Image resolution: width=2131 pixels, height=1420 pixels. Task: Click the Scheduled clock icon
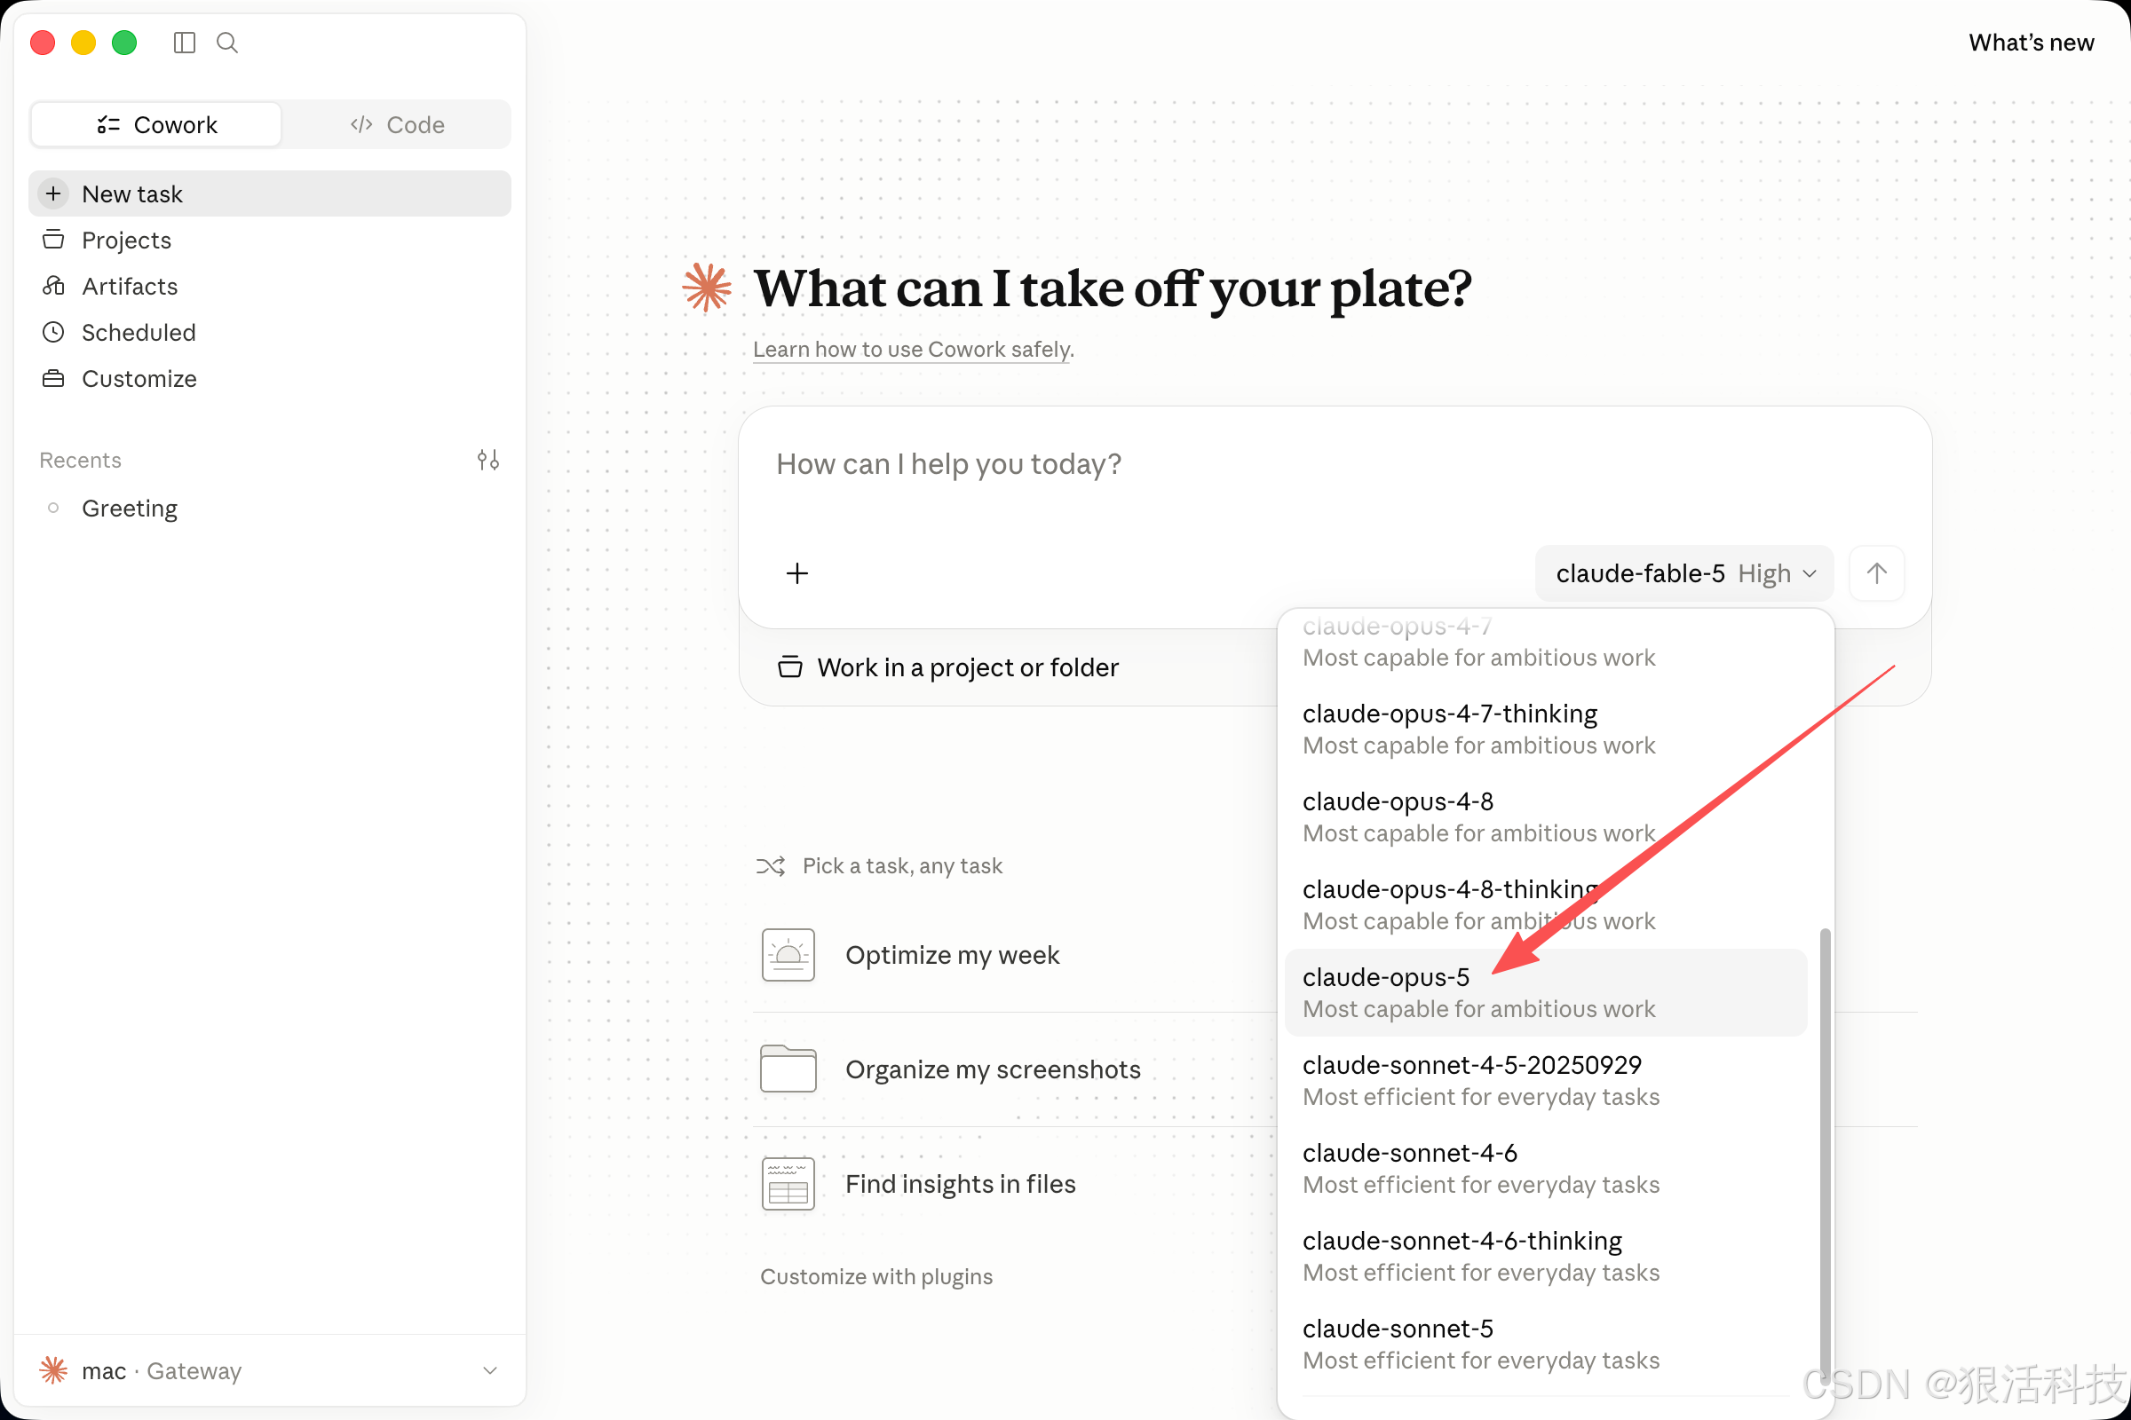53,332
